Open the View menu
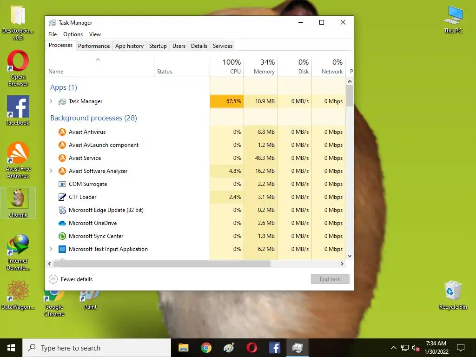476x357 pixels. (x=95, y=34)
